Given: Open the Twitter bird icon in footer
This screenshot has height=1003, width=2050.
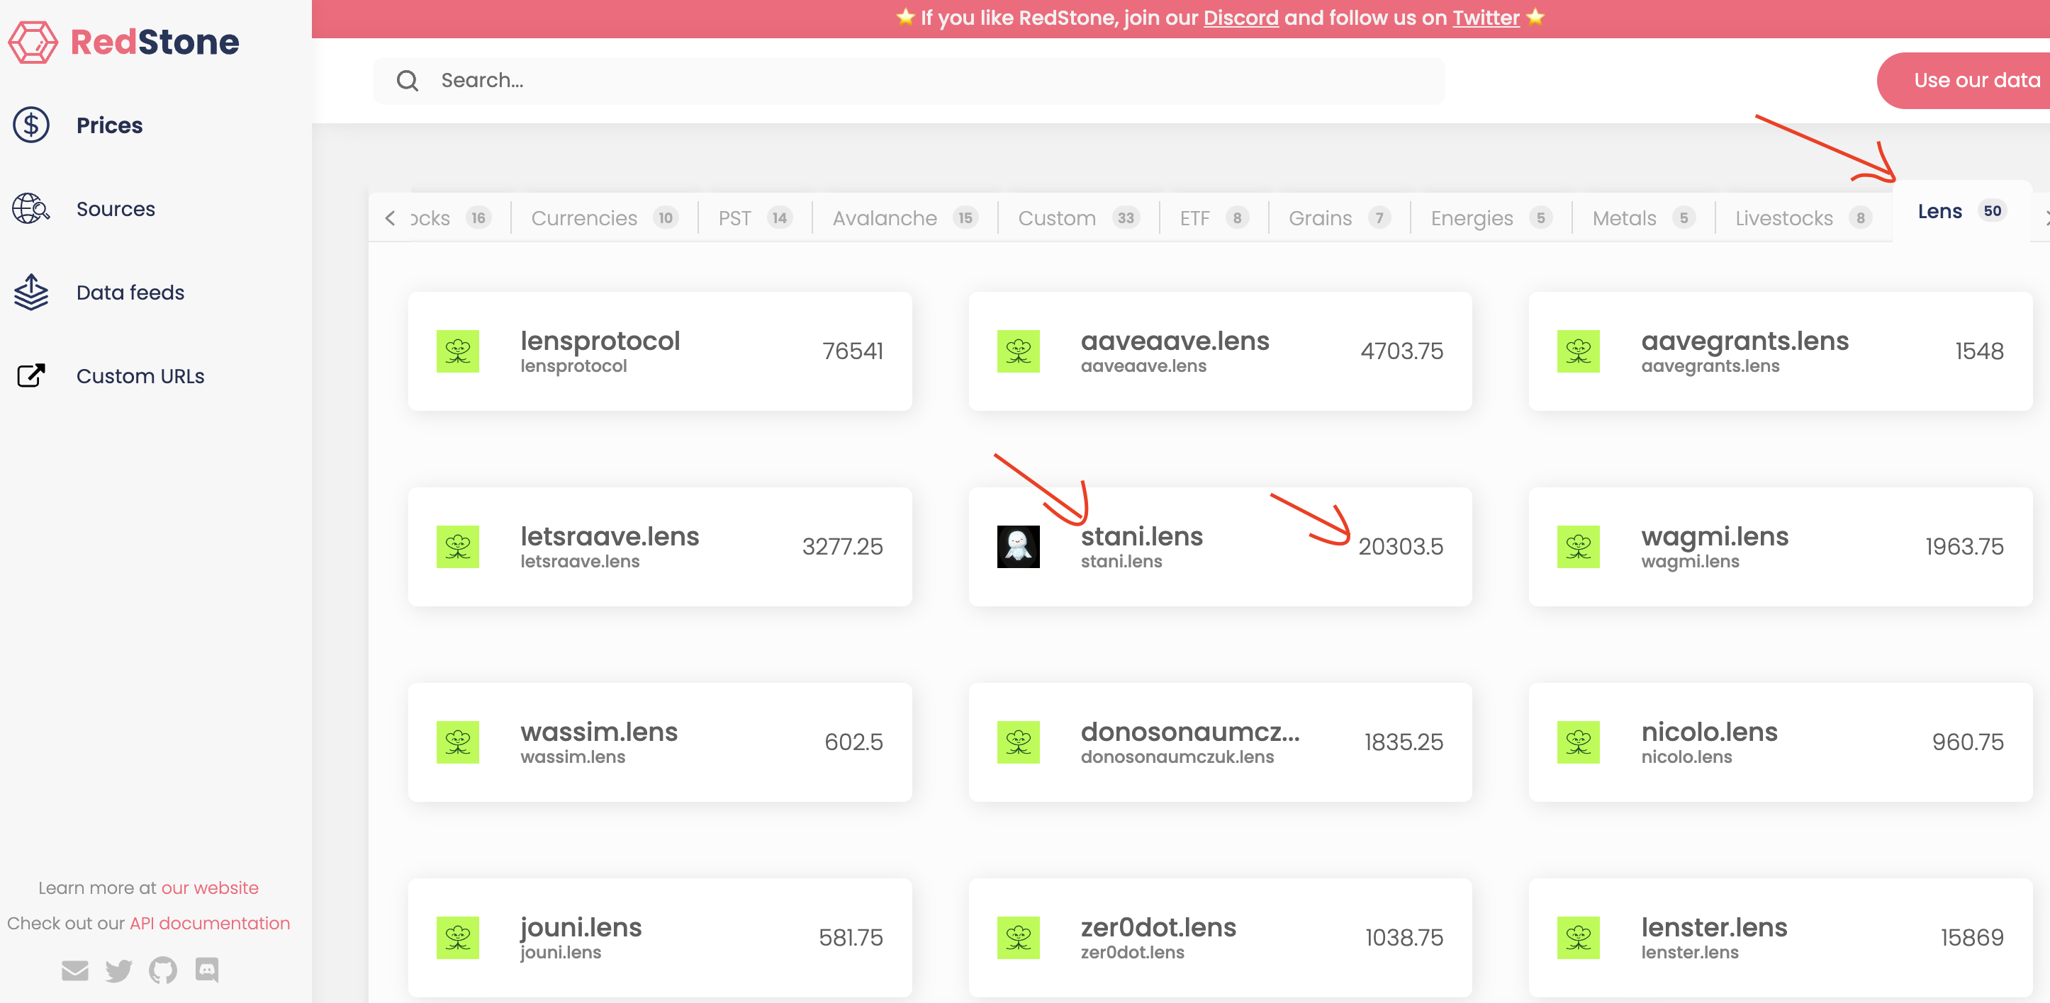Looking at the screenshot, I should (x=118, y=970).
